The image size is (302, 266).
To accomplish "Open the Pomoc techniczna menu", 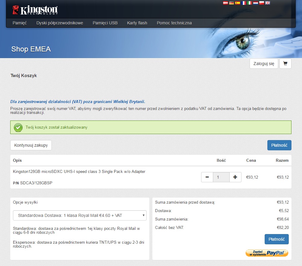I will coord(174,23).
